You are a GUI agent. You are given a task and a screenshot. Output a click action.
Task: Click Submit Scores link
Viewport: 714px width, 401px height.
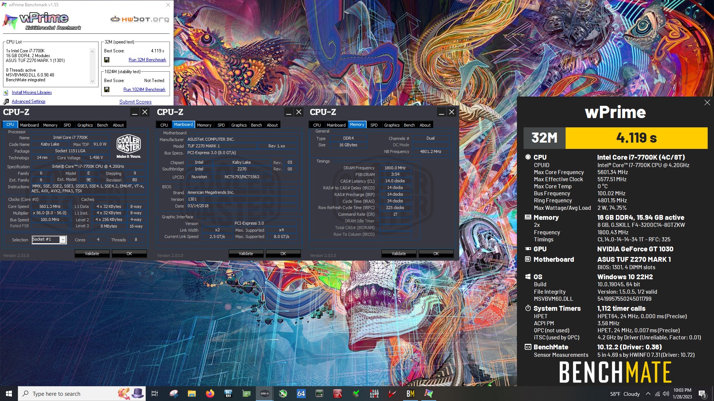(x=135, y=102)
